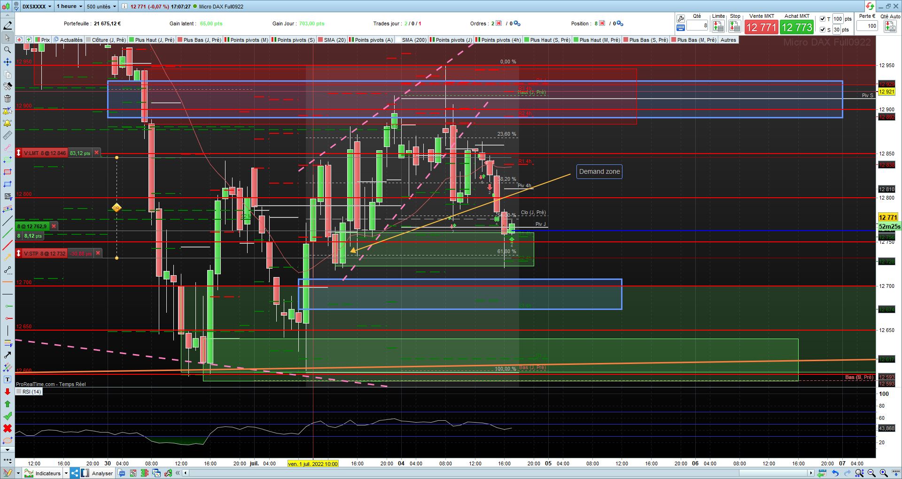Open the Analyser button

tap(98, 473)
